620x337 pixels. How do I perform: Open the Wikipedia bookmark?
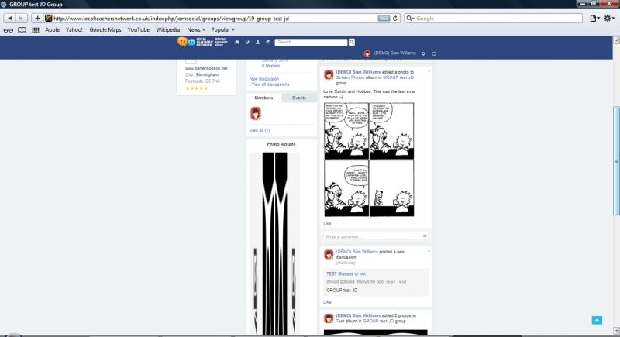pos(167,30)
